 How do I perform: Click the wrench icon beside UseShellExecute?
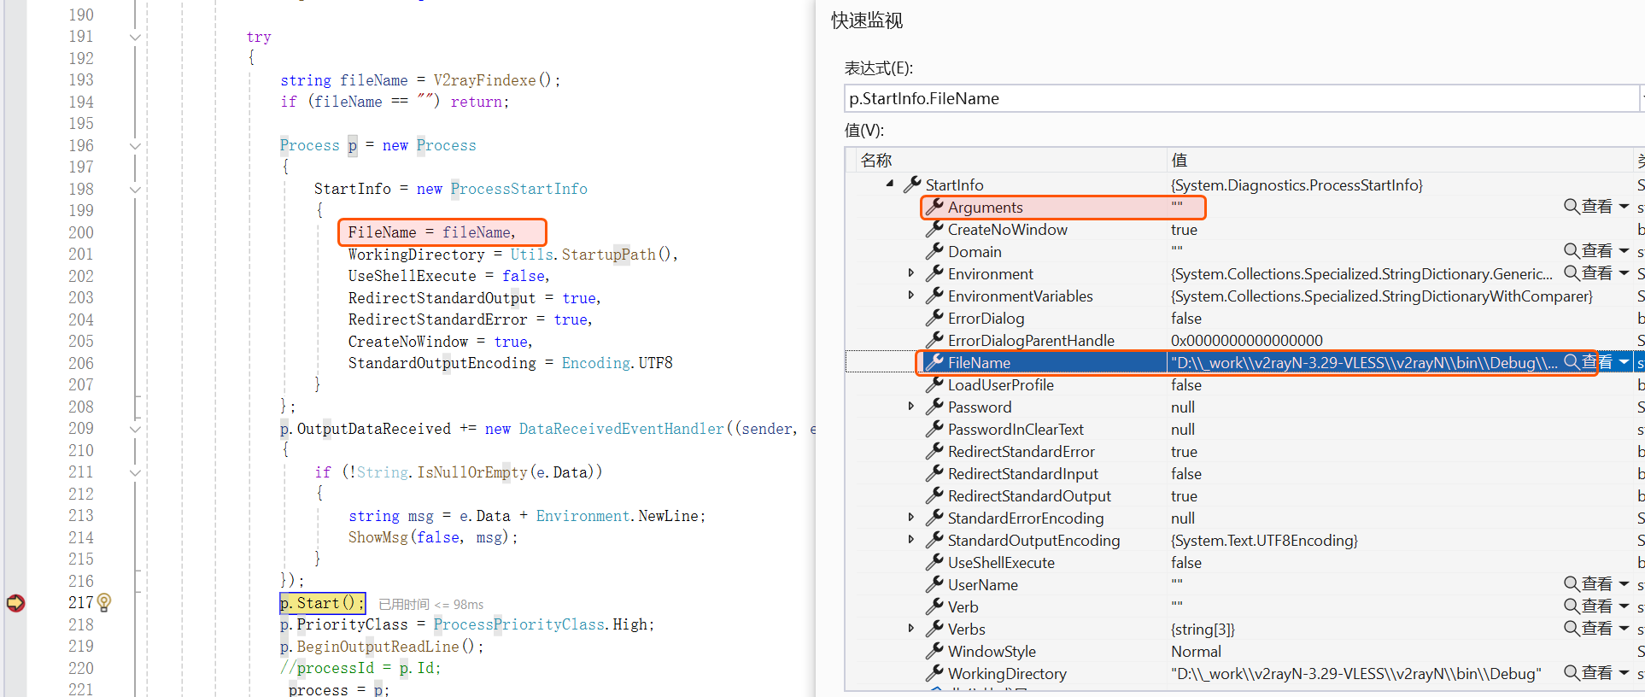pyautogui.click(x=935, y=562)
